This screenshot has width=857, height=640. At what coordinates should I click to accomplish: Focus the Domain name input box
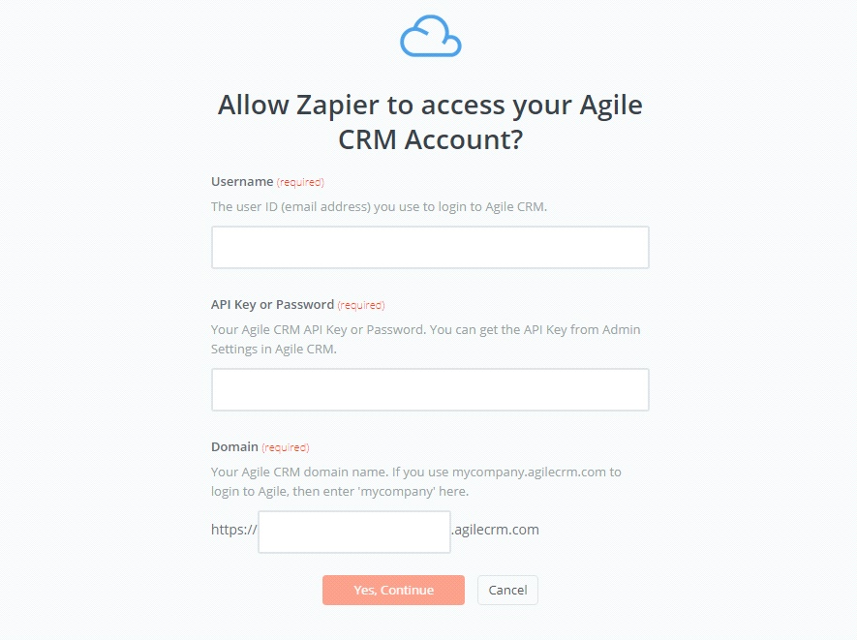click(x=354, y=532)
